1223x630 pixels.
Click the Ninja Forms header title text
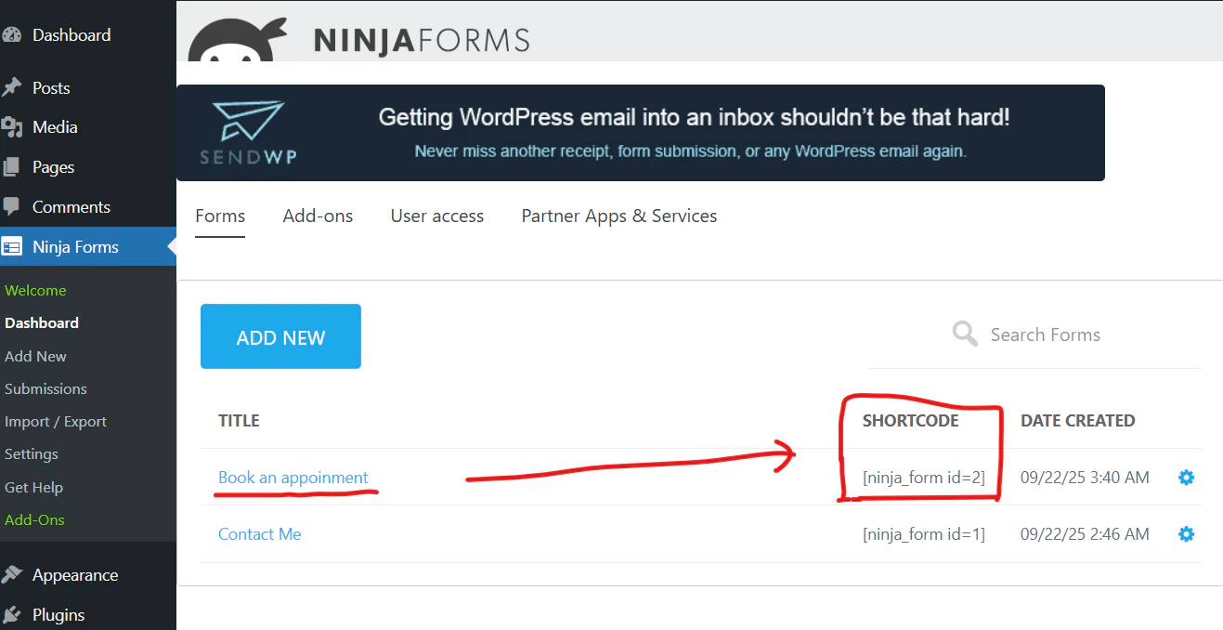pyautogui.click(x=422, y=41)
